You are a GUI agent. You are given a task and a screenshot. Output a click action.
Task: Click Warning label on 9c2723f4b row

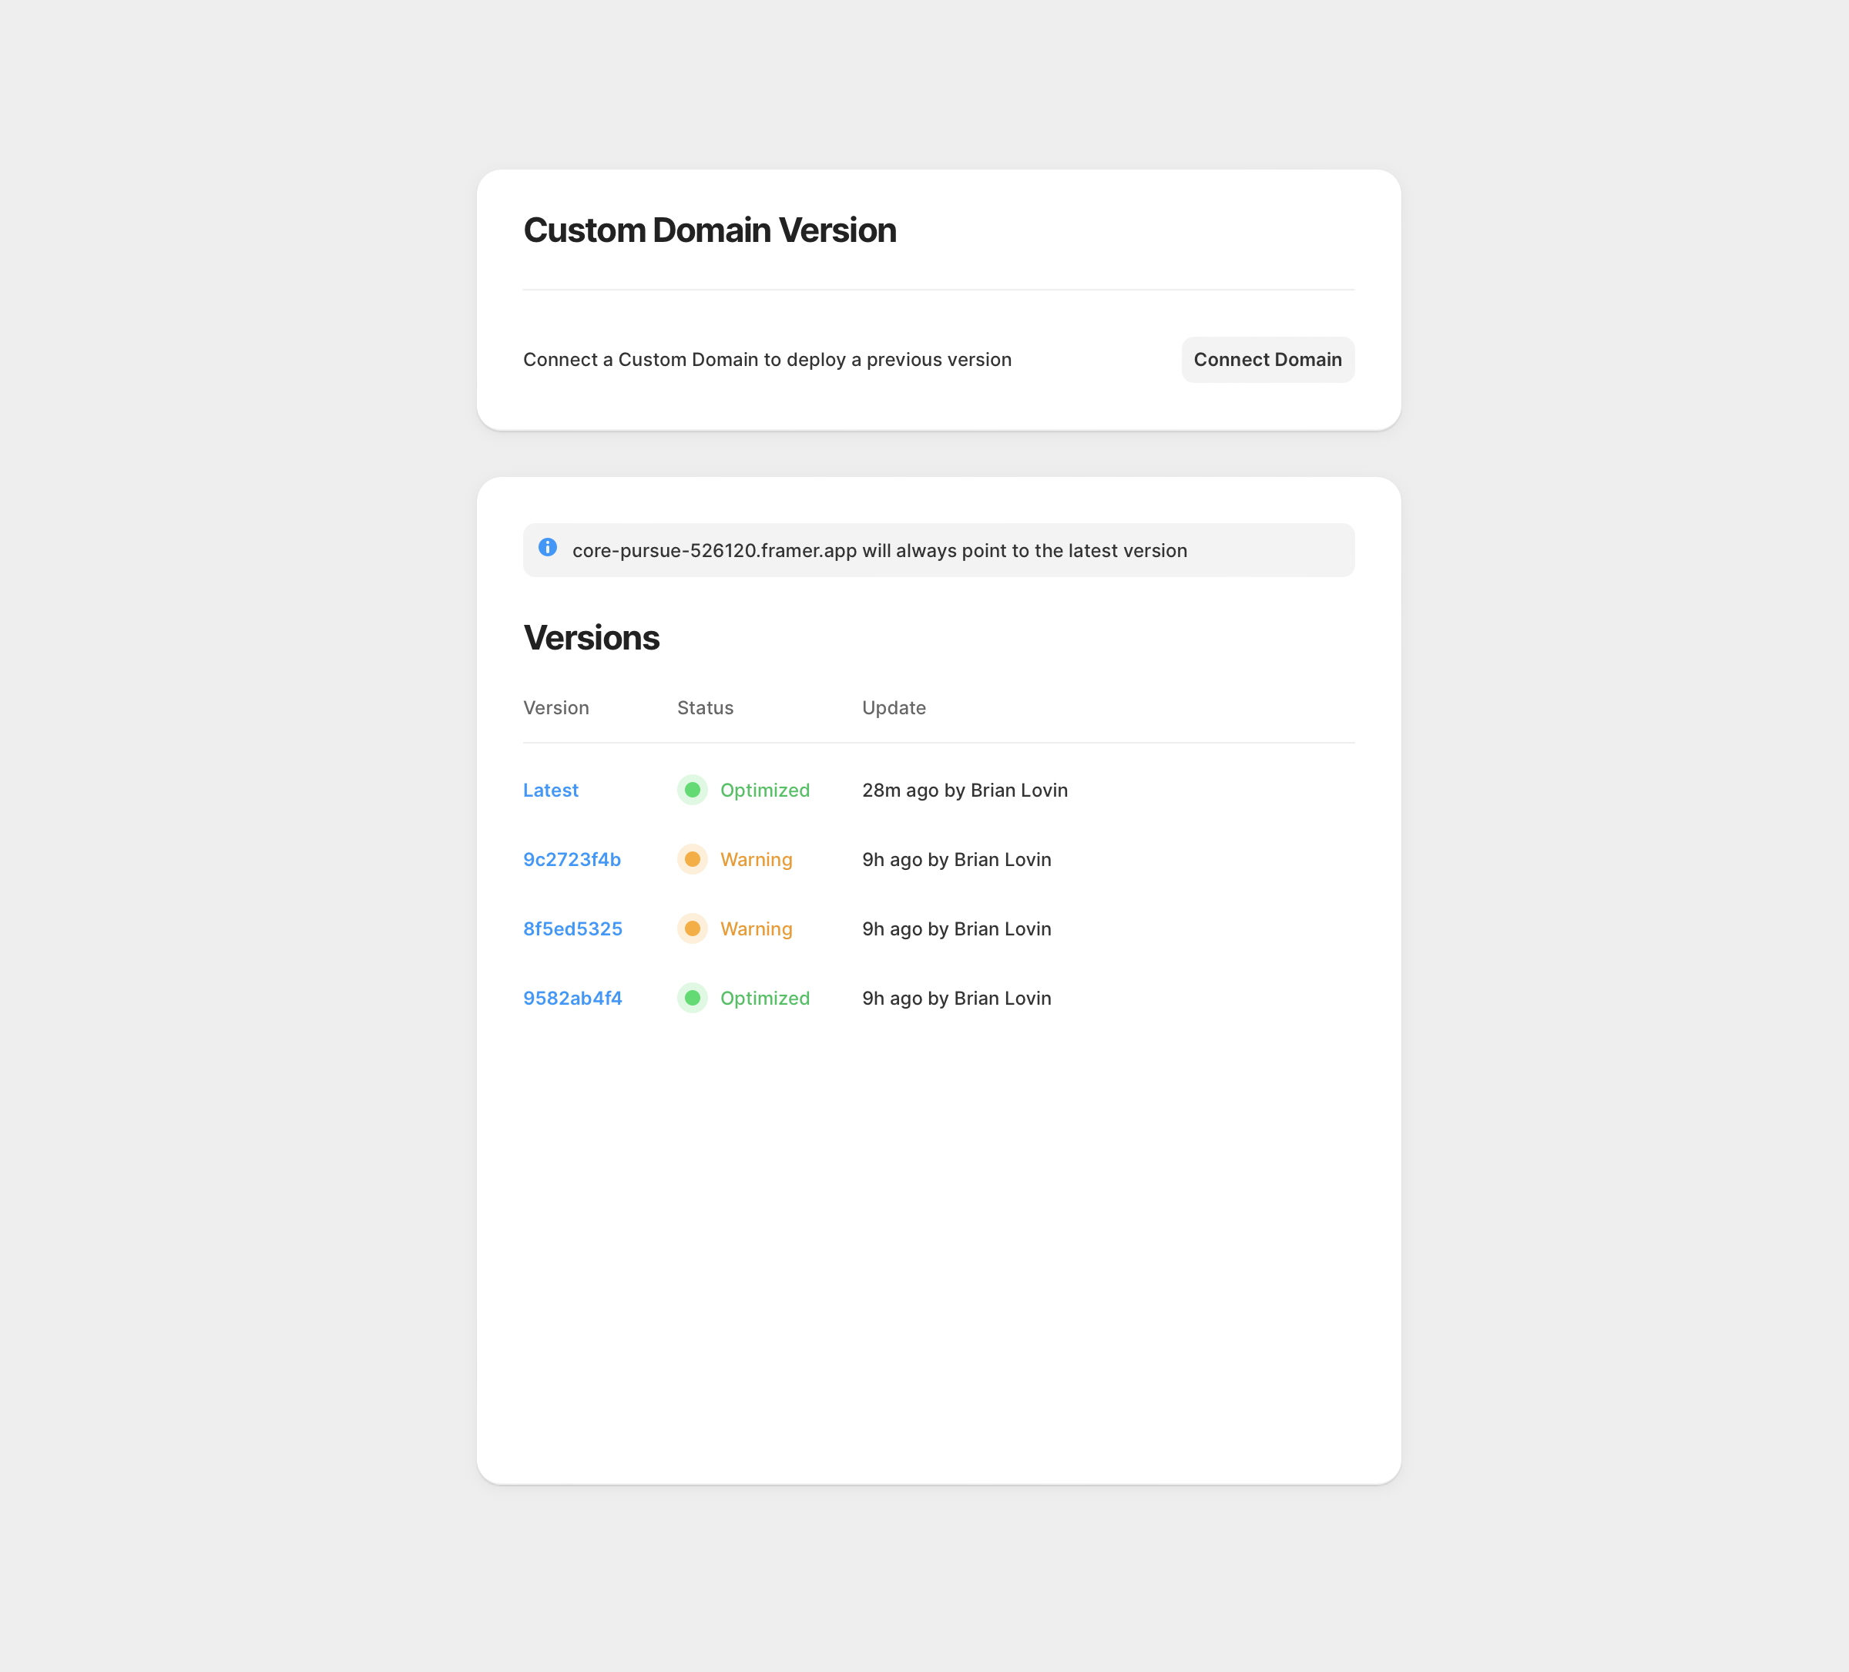point(756,859)
